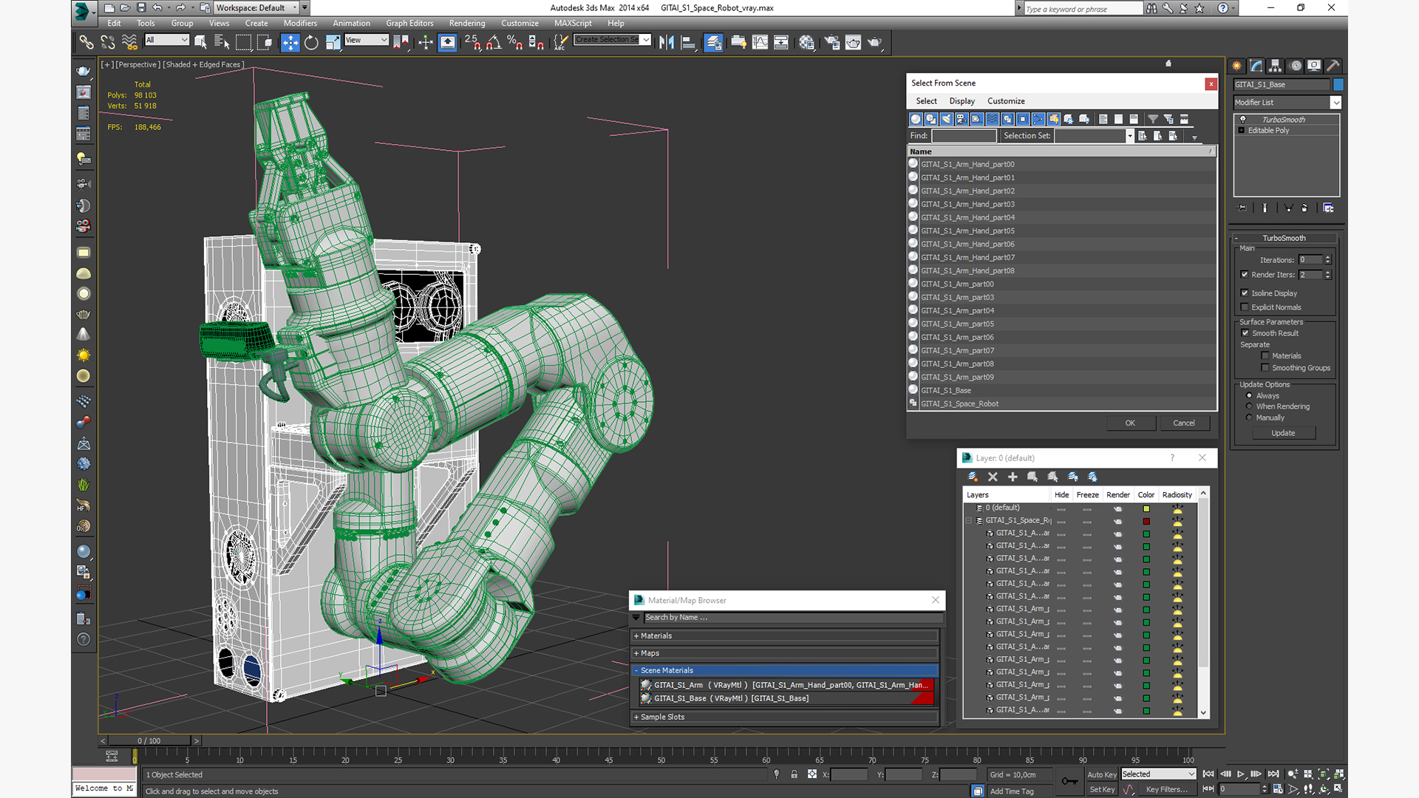Open reference coordinate View dropdown
The width and height of the screenshot is (1419, 798).
[367, 40]
